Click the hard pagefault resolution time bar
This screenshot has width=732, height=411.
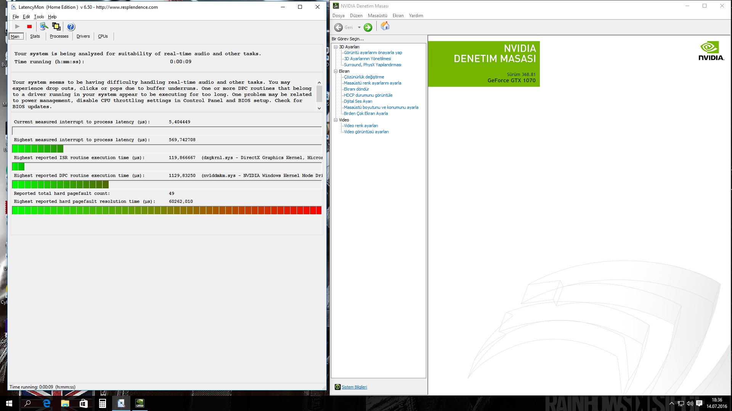tap(167, 210)
